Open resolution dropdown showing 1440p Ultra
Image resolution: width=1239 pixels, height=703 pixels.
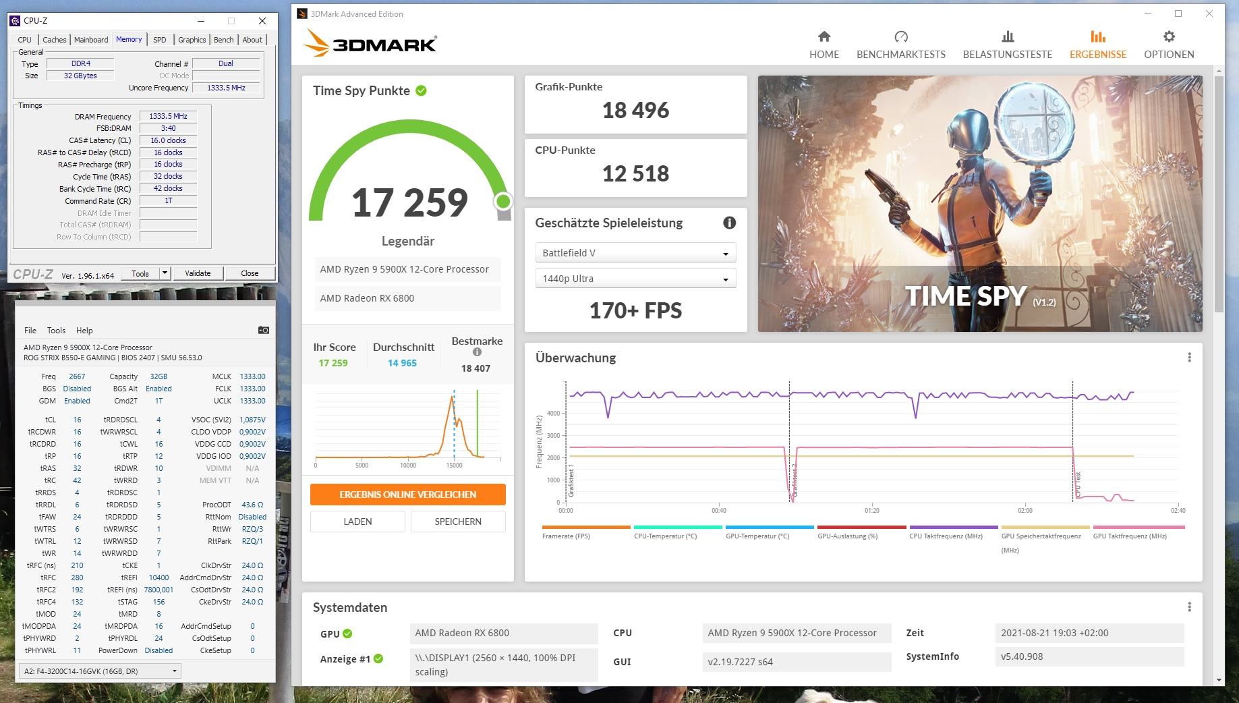[x=635, y=279]
